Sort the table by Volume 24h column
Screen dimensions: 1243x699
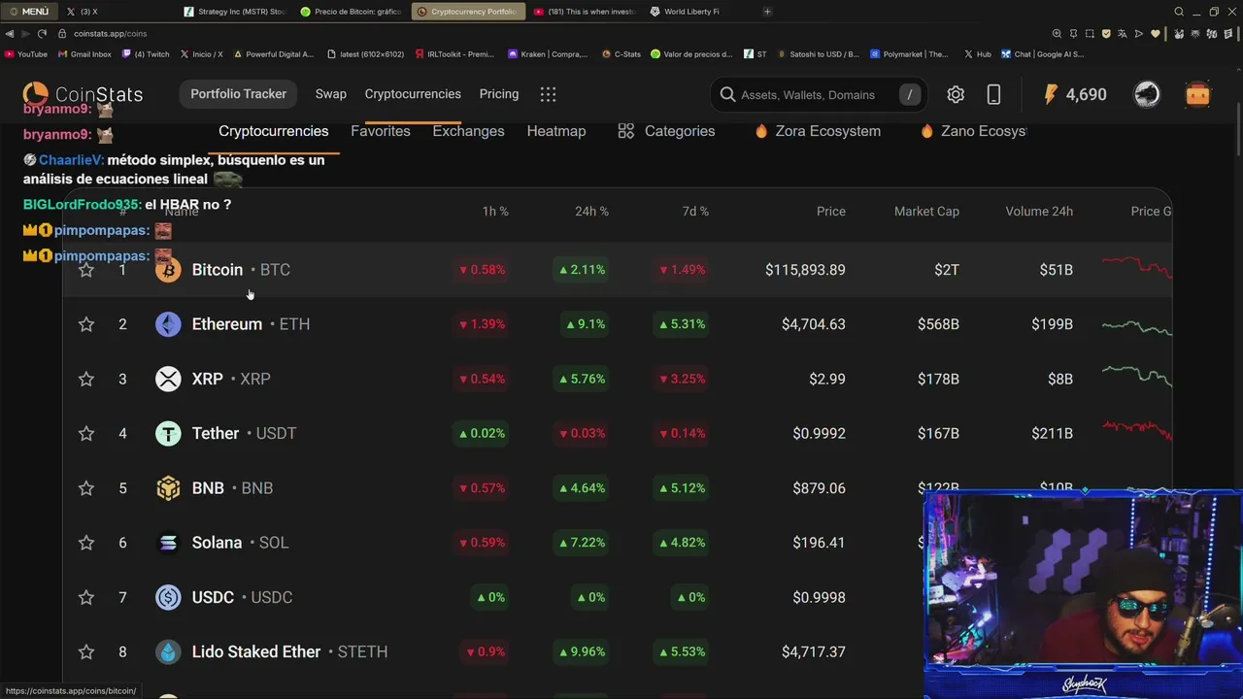tap(1039, 211)
